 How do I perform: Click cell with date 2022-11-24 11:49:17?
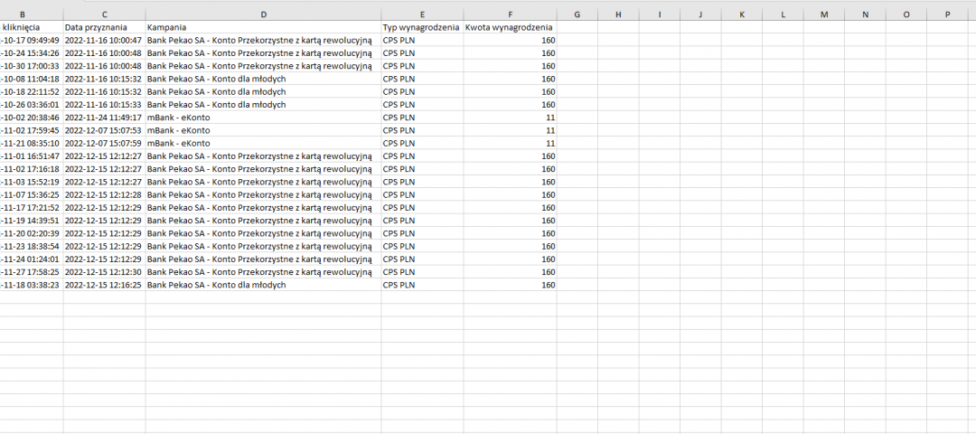pos(104,118)
